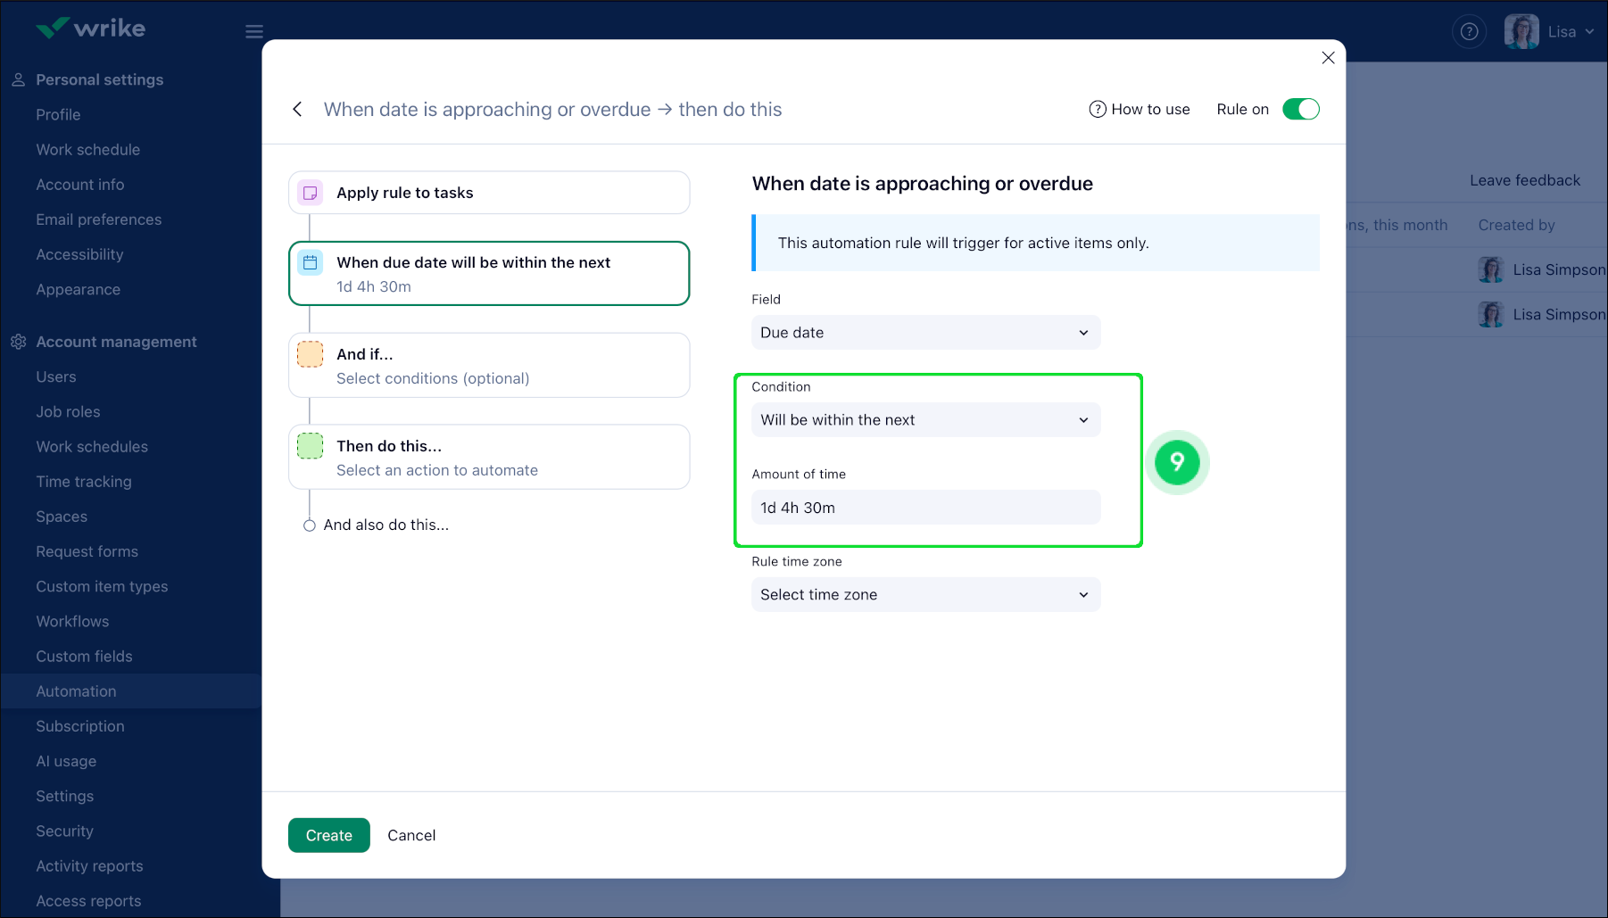
Task: Click first Lisa Simpson avatar in background table
Action: tap(1490, 269)
